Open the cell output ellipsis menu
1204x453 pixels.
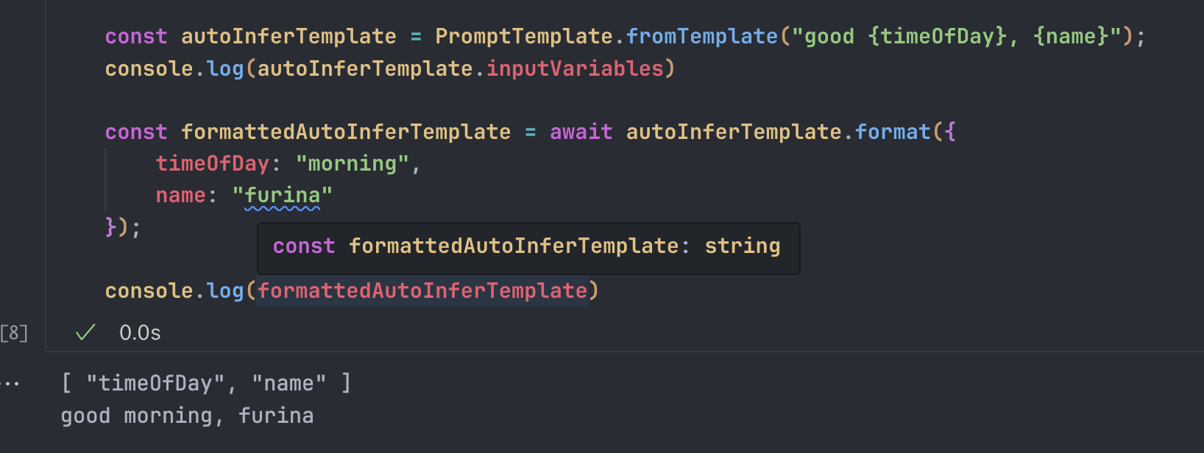click(x=10, y=383)
